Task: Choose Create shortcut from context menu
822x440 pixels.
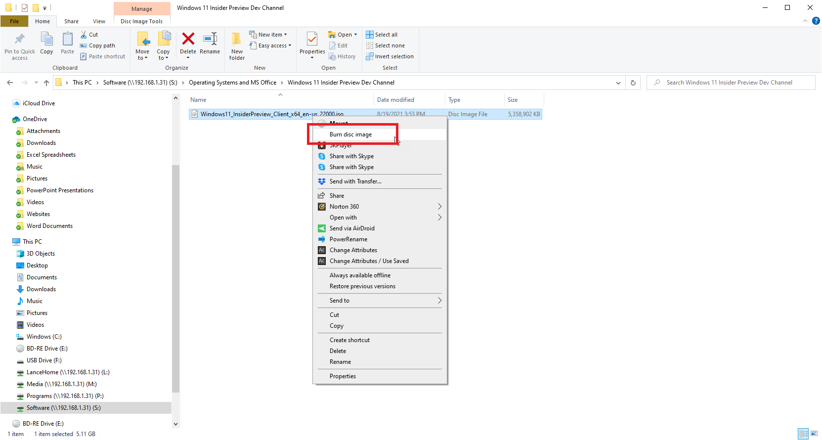Action: (x=380, y=340)
